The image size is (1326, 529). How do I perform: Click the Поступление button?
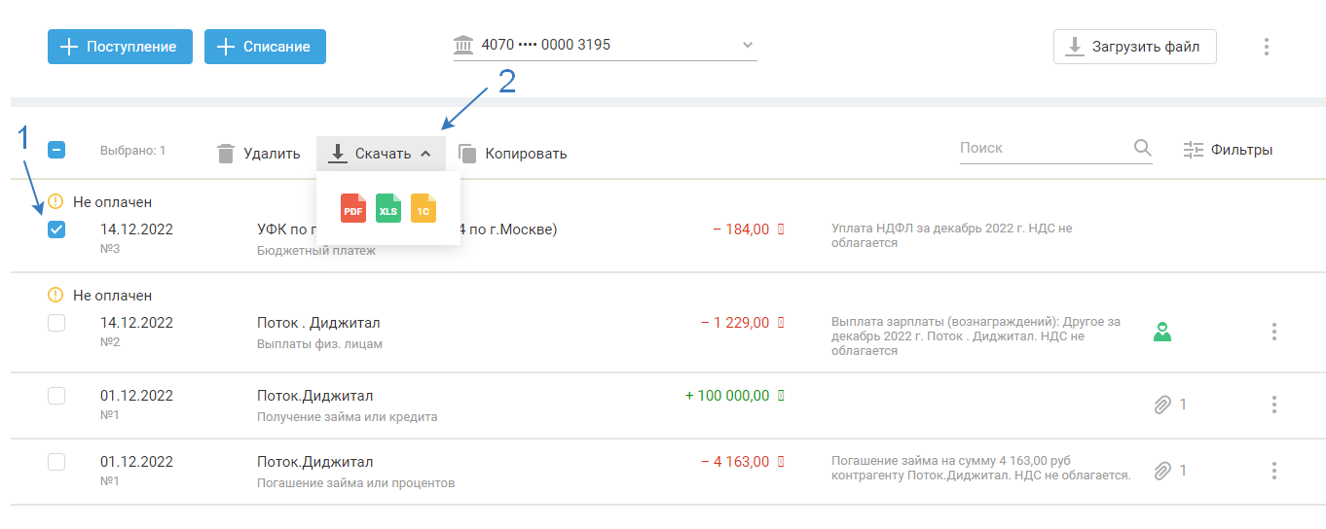120,47
